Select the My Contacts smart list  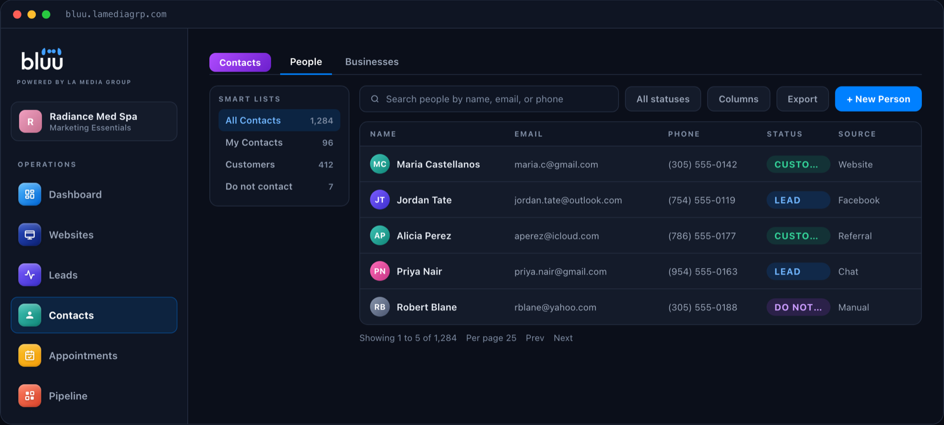279,143
